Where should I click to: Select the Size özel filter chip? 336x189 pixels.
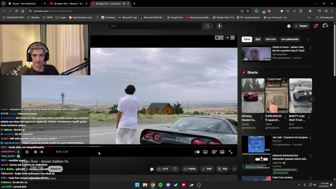click(x=271, y=39)
